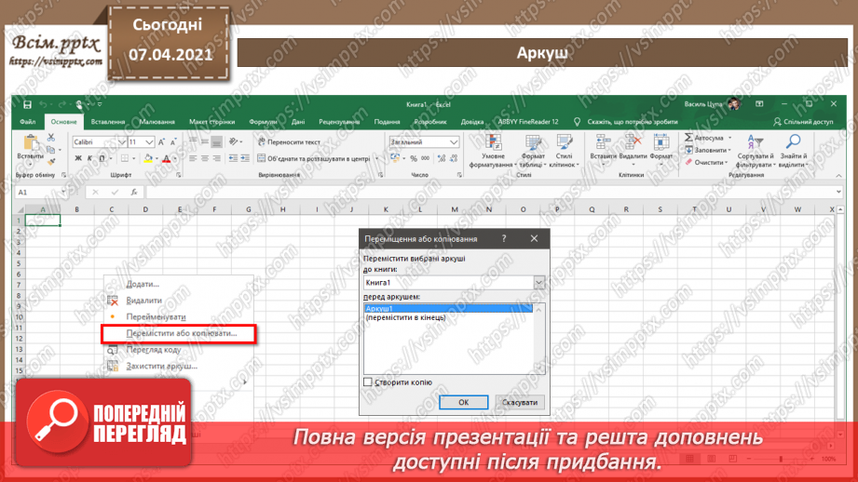Click the Спільний доступ share button
The width and height of the screenshot is (858, 482).
click(803, 122)
